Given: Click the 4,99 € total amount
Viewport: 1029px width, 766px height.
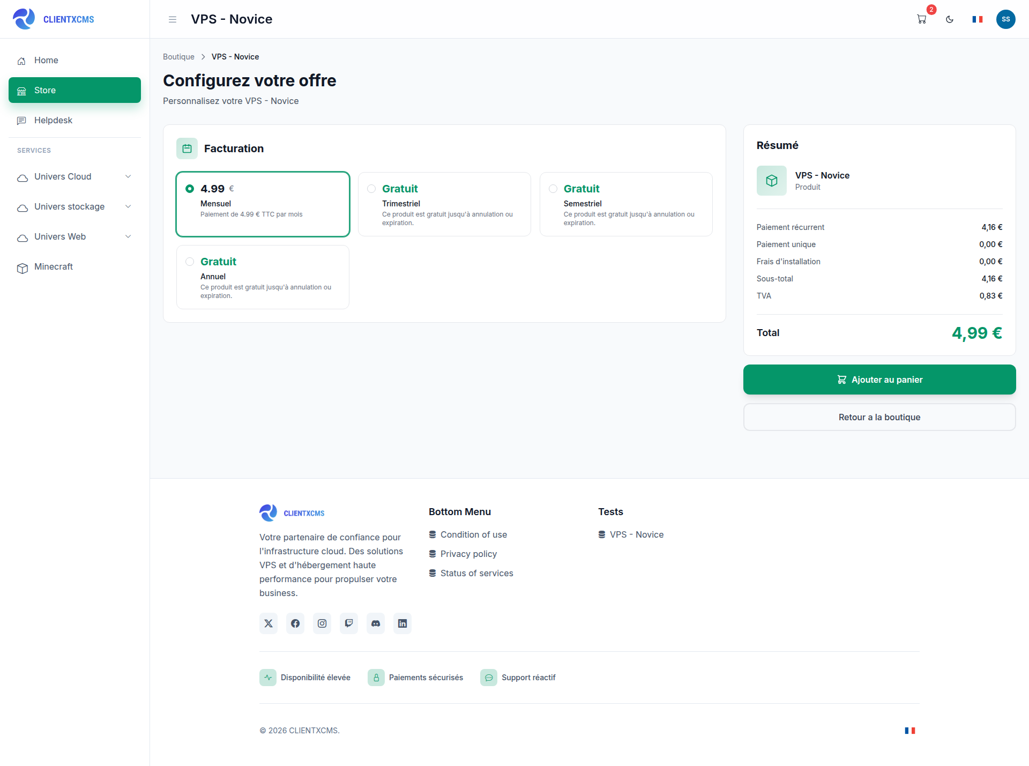Looking at the screenshot, I should (977, 333).
